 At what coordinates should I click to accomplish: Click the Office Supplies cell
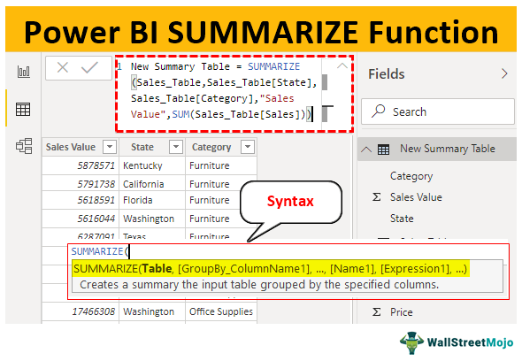221,311
